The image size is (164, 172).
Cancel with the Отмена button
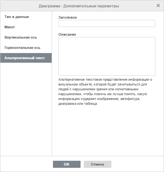[x=98, y=164]
